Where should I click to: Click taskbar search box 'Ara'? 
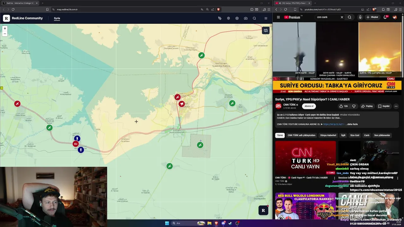click(188, 223)
